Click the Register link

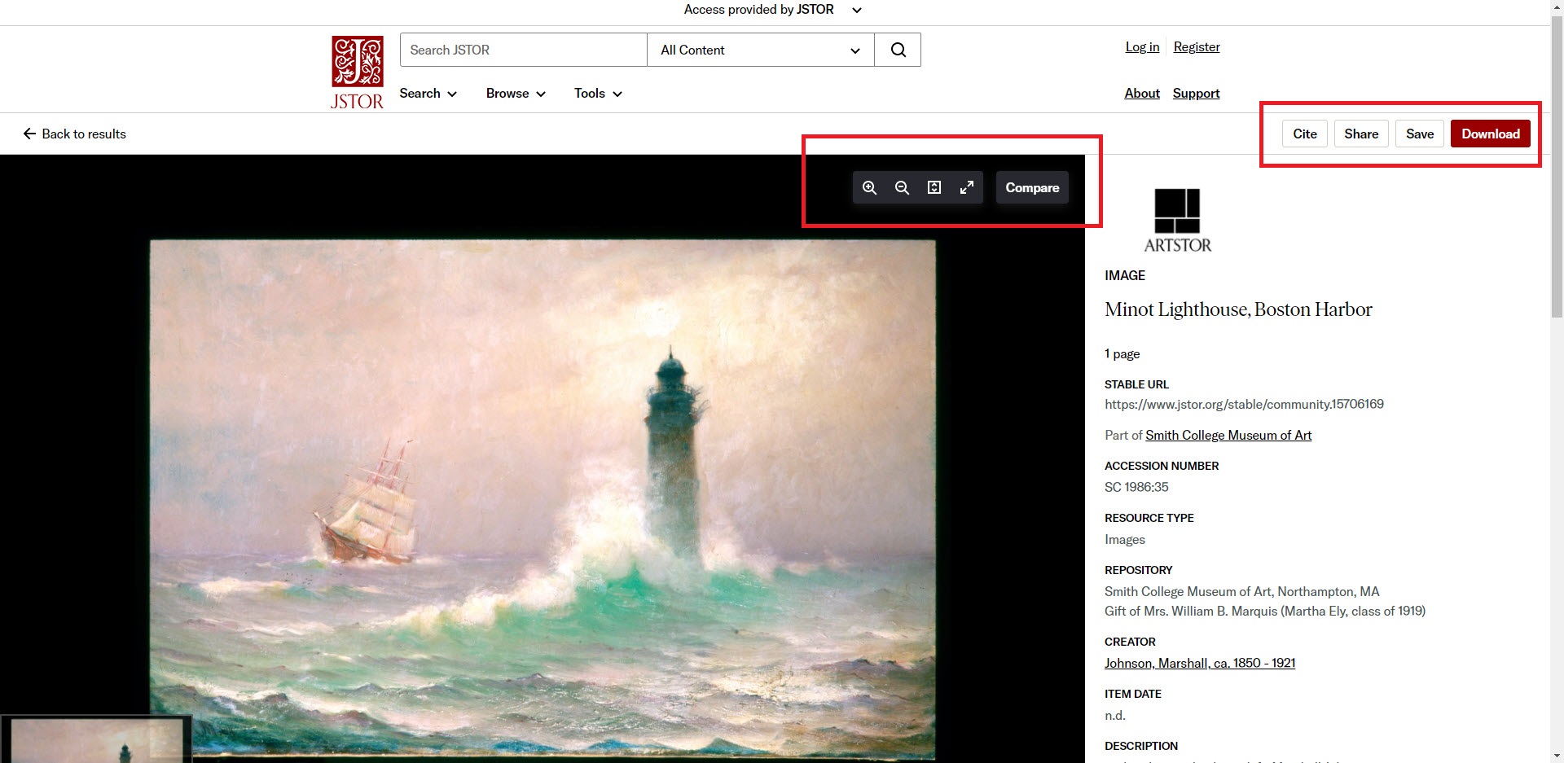tap(1197, 46)
